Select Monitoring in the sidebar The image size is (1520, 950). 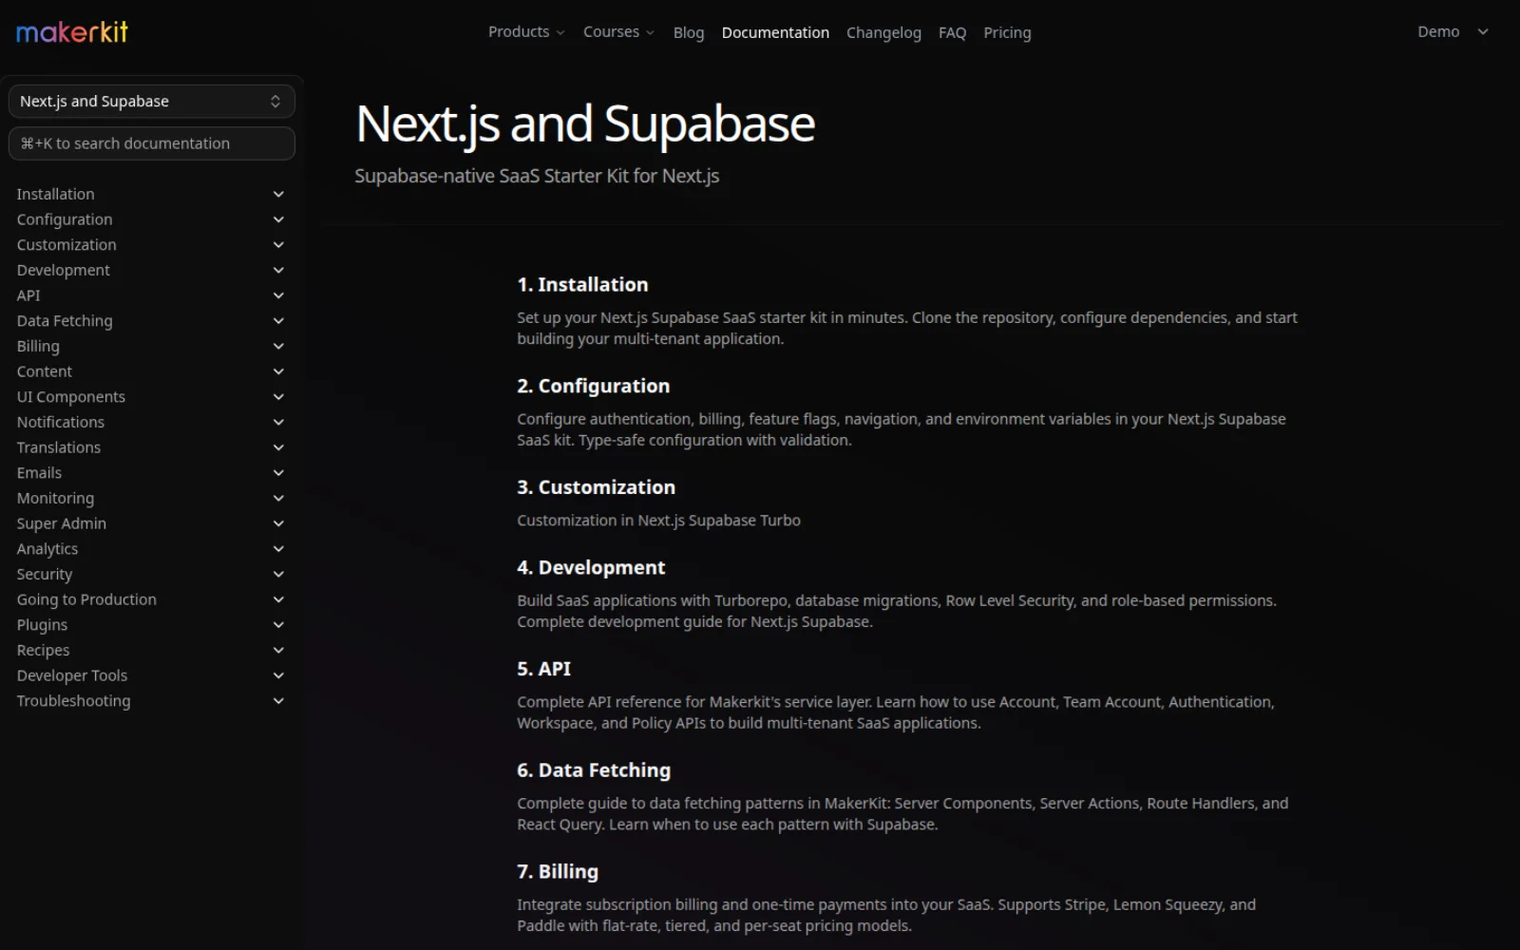tap(55, 498)
